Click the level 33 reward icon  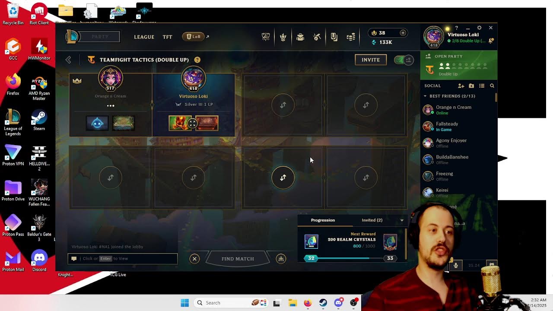[x=390, y=242]
